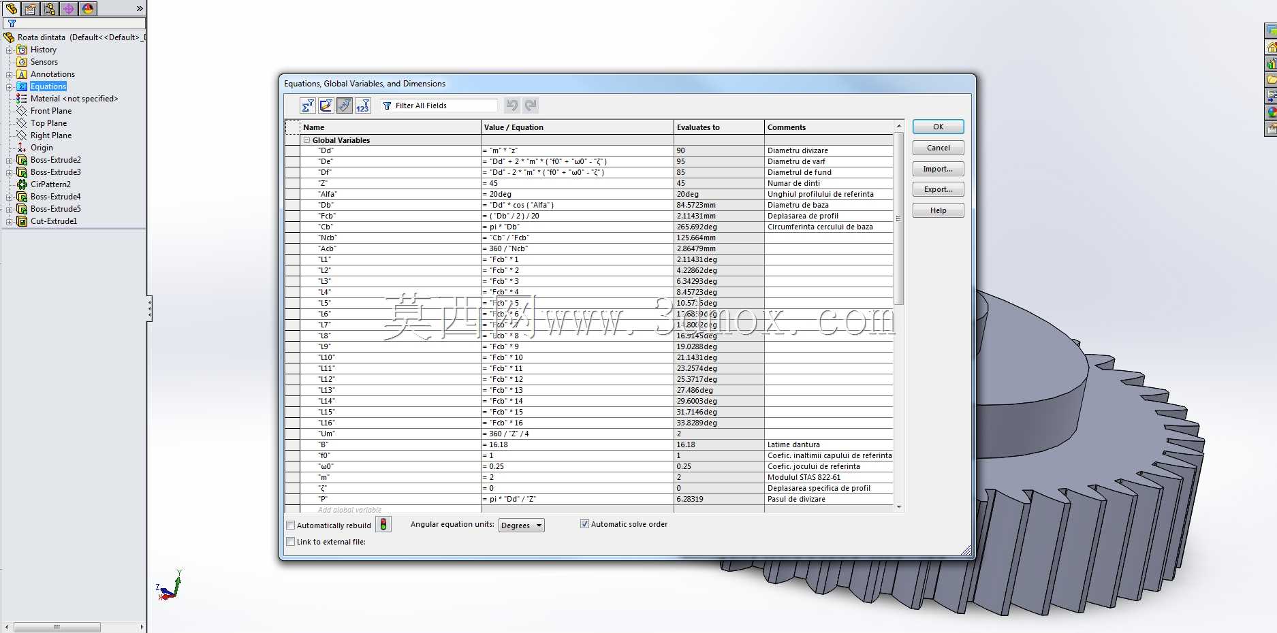
Task: Expand manager pane tabs chevron
Action: 140,9
